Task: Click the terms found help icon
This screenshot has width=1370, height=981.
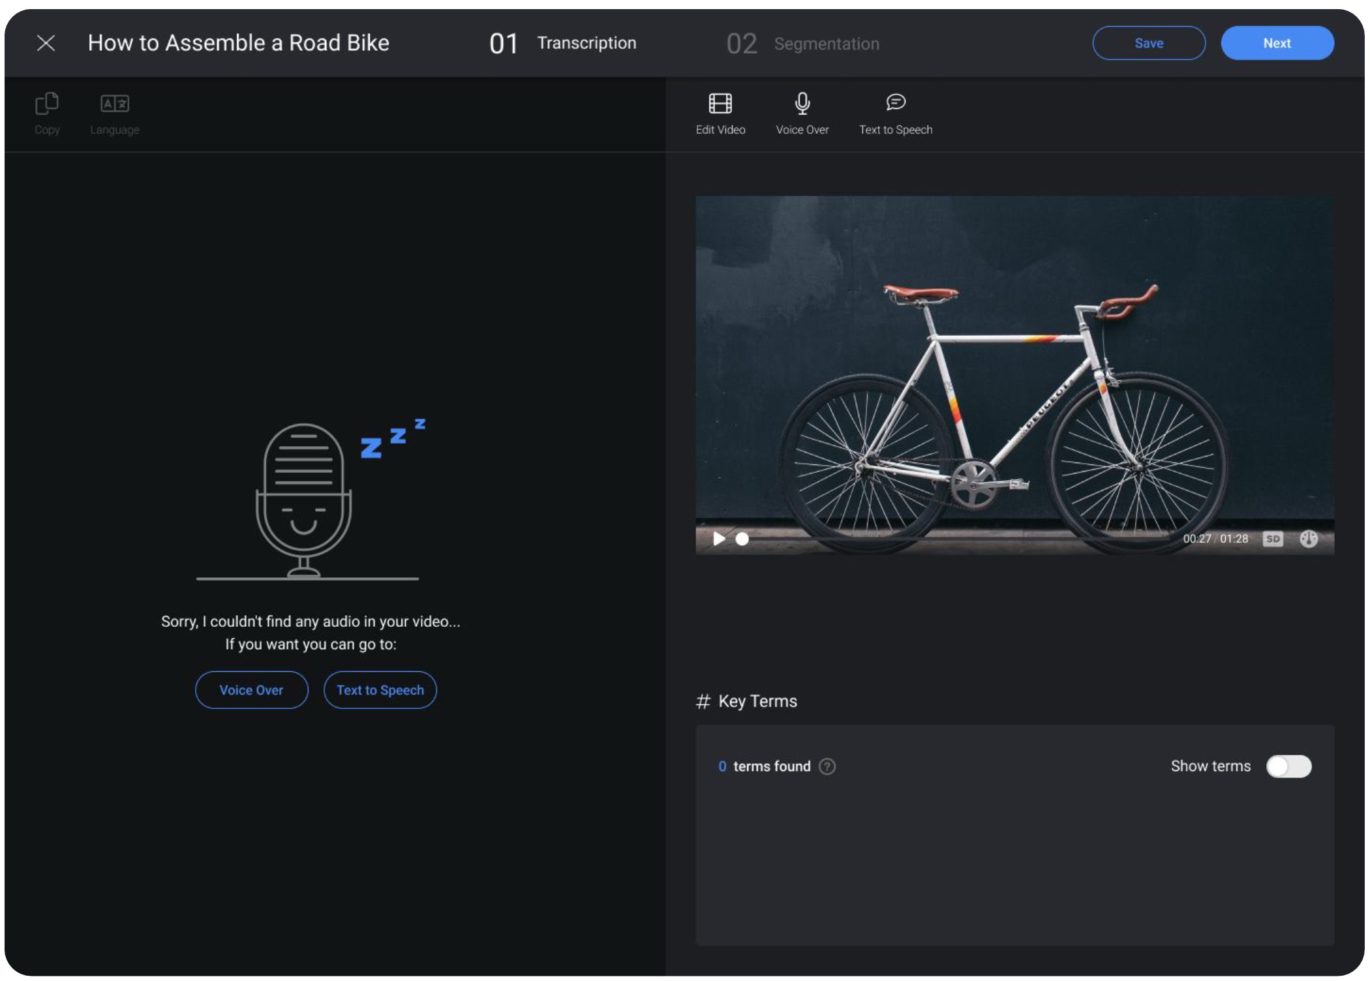Action: click(x=827, y=766)
